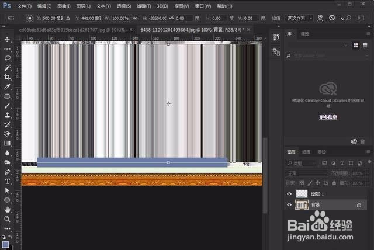Viewport: 374px width, 250px height.
Task: Select the Lasso tool
Action: click(x=7, y=58)
